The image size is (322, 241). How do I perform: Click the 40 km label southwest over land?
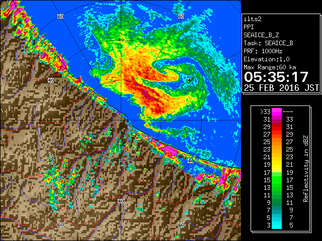[x=51, y=161]
